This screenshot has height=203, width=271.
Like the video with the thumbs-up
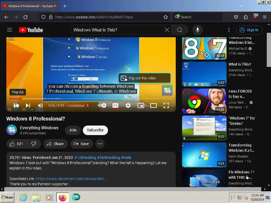point(17,144)
